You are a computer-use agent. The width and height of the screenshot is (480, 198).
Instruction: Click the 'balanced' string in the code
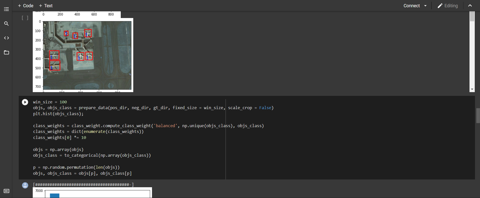coord(165,126)
